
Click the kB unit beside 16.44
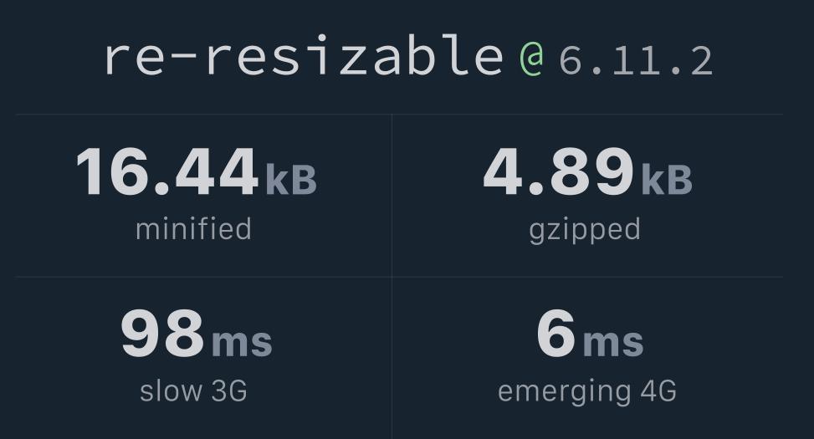tap(291, 180)
